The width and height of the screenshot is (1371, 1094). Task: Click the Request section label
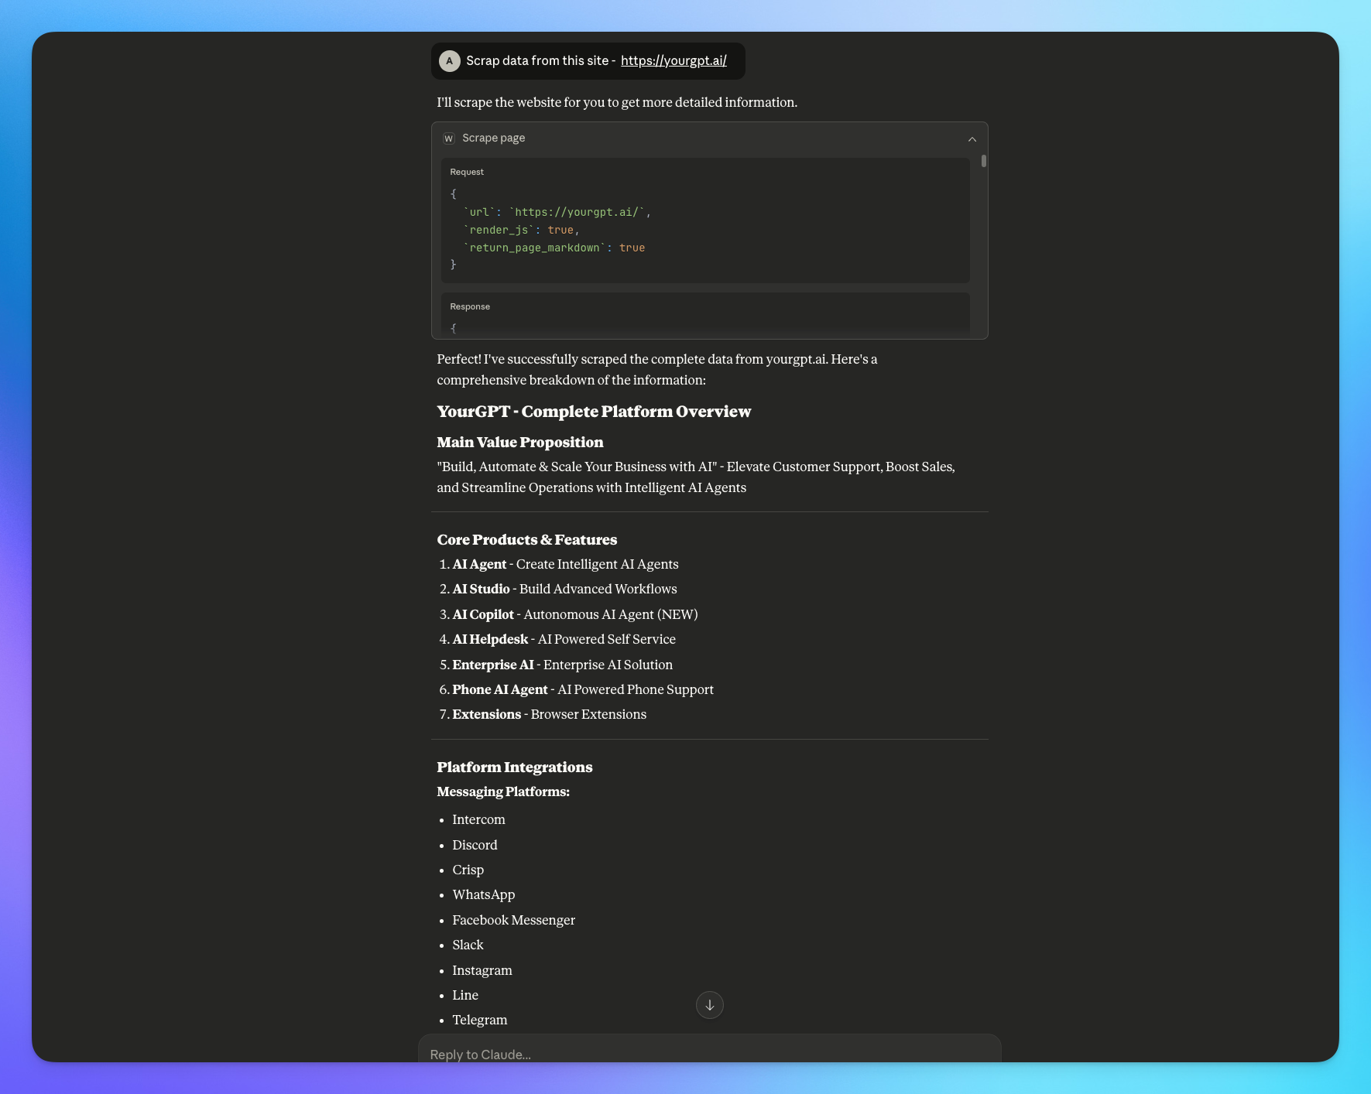click(x=466, y=173)
